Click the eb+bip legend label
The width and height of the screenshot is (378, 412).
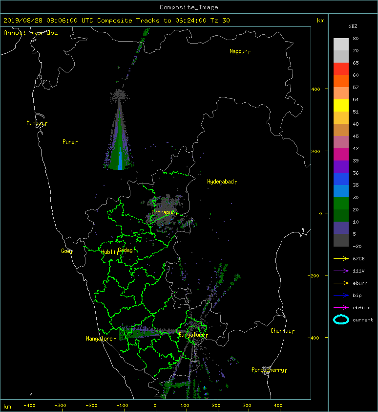pos(361,308)
